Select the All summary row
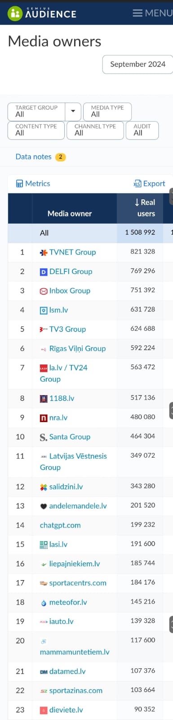173x720 pixels. [90, 233]
